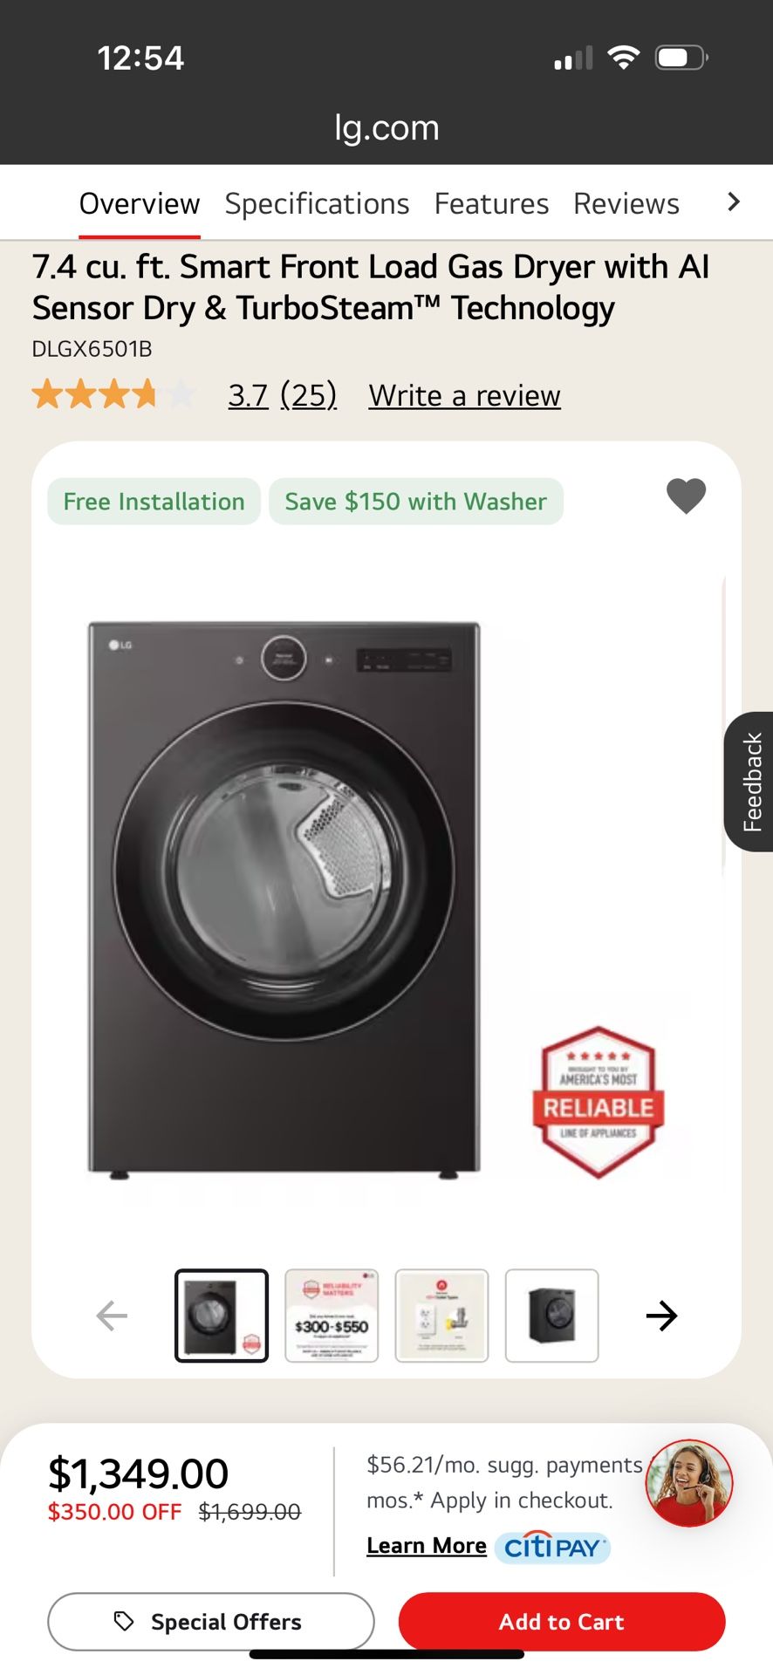773x1675 pixels.
Task: Switch to Specifications tab
Action: 317,203
